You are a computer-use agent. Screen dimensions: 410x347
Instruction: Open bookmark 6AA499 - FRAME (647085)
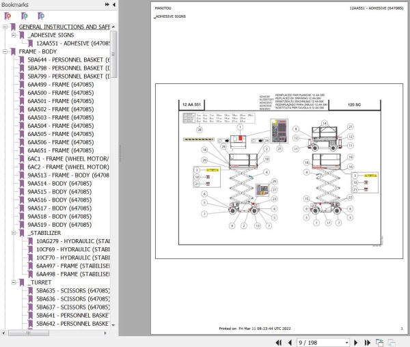[61, 85]
